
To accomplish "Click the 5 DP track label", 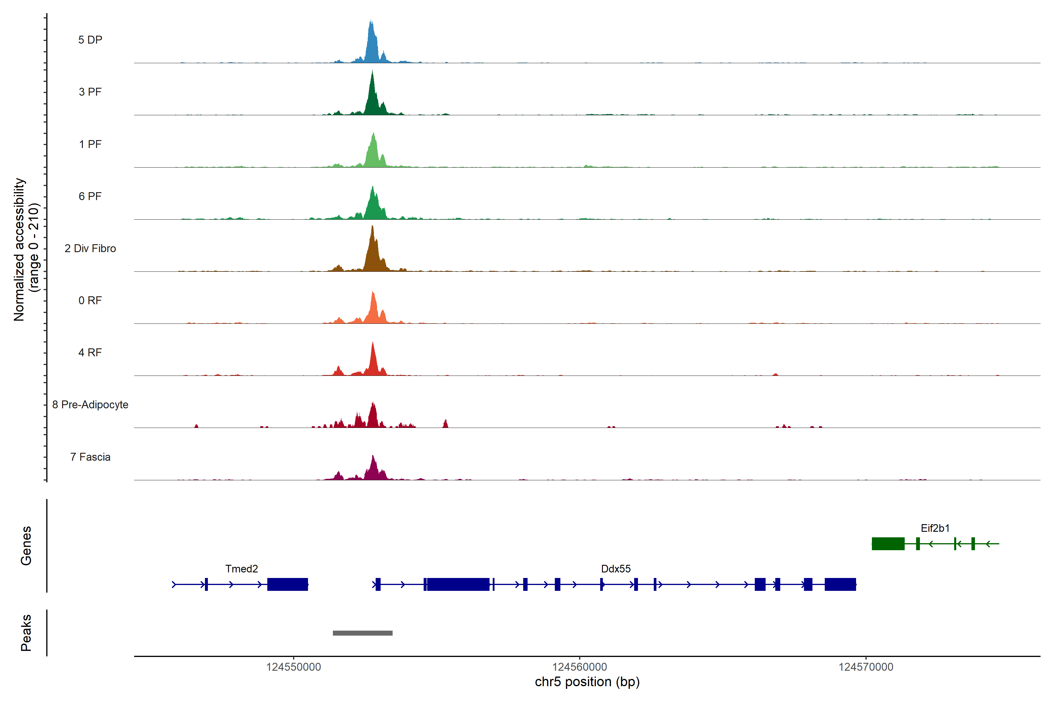I will 90,40.
